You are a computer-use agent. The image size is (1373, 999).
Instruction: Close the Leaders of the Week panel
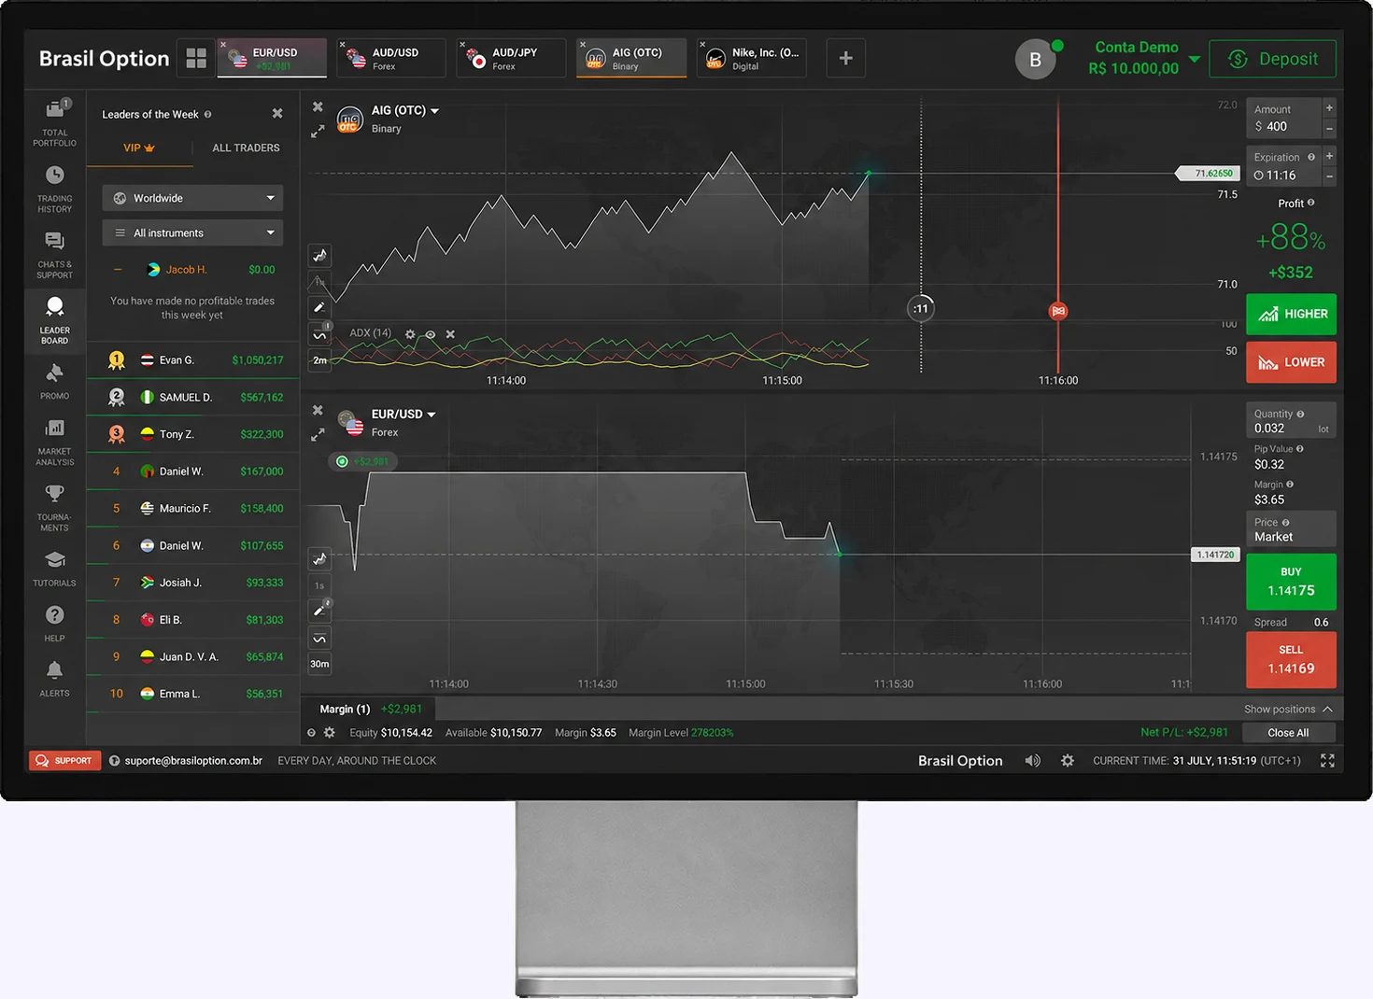277,113
